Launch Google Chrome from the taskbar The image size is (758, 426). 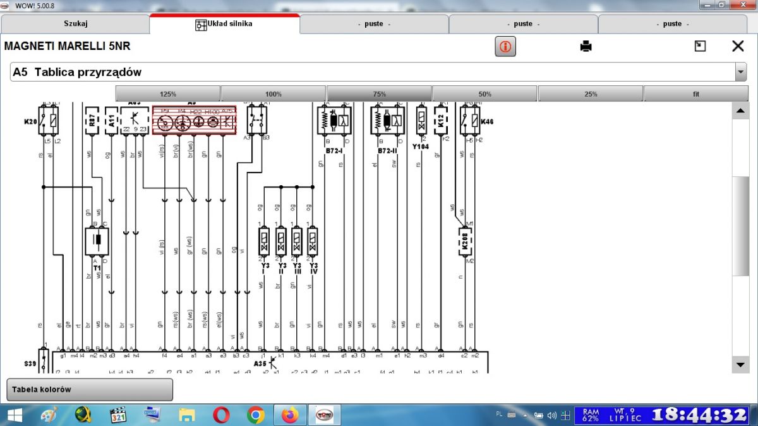(x=256, y=415)
